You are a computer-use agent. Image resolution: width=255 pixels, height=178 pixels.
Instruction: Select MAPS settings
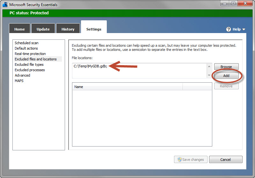(19, 81)
